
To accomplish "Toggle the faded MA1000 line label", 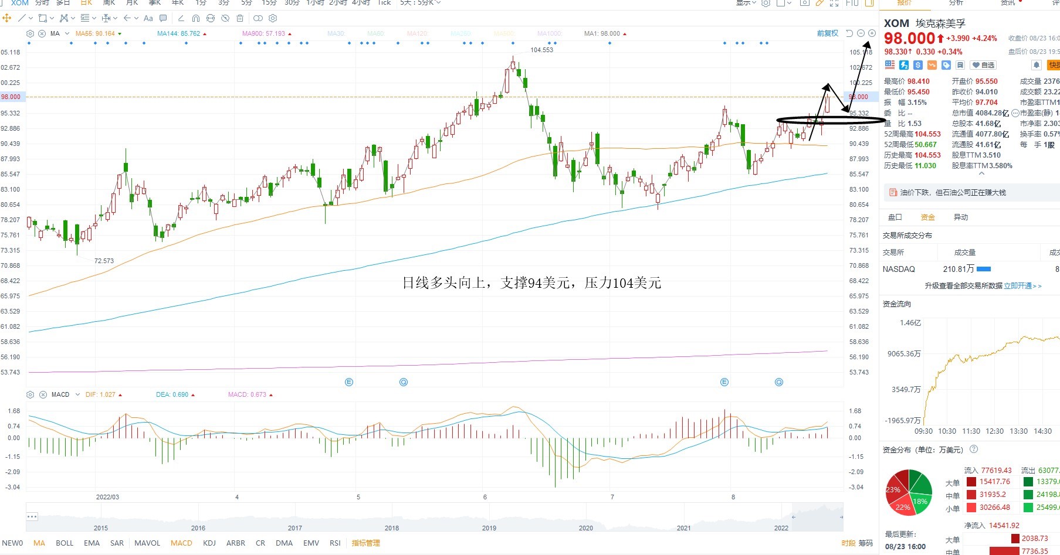I will [550, 33].
